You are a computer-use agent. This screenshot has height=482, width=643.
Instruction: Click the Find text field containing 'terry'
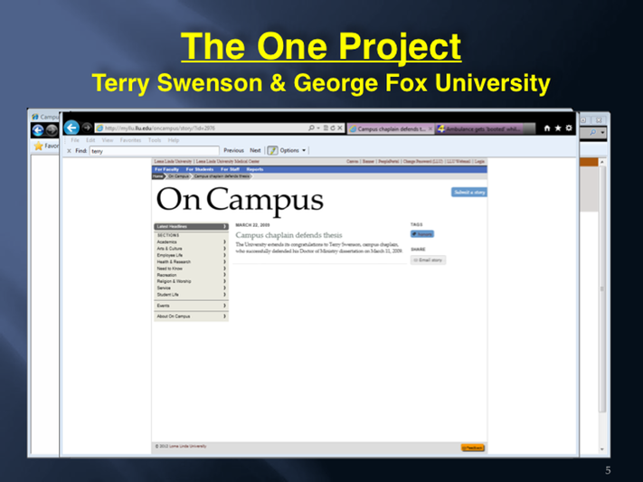coord(154,151)
